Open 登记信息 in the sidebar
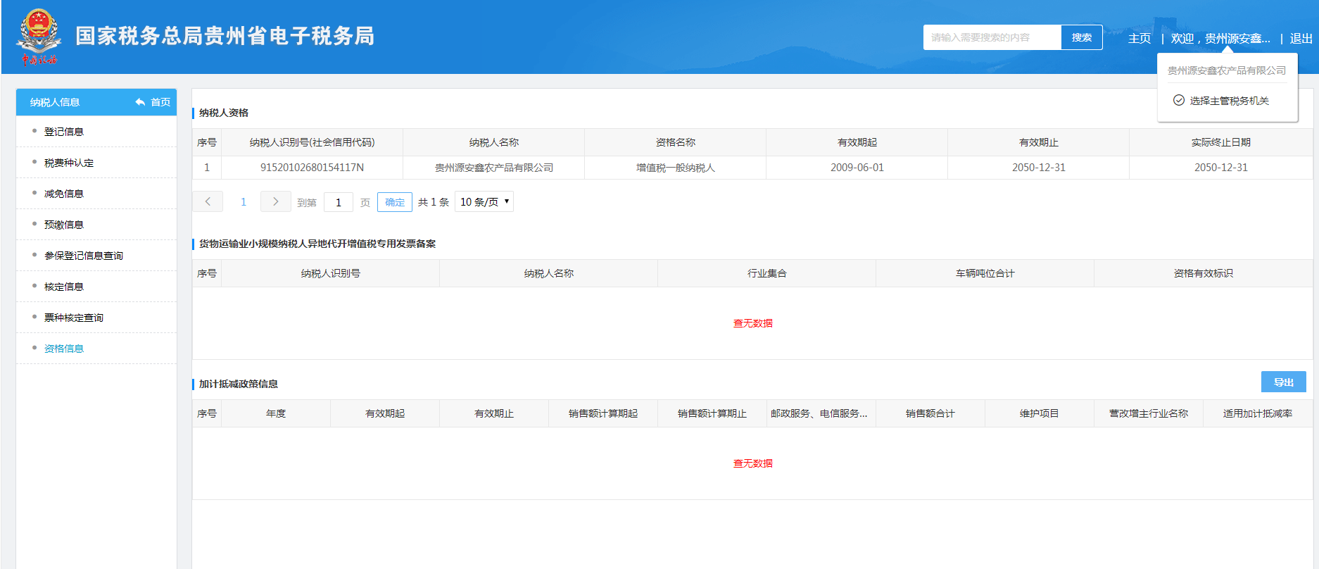This screenshot has width=1319, height=569. 64,132
